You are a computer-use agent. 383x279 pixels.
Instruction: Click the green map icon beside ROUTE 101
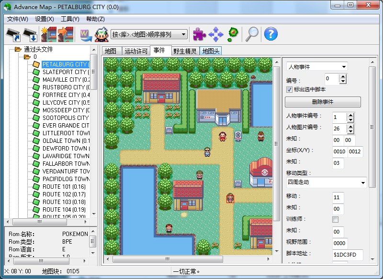click(x=36, y=187)
